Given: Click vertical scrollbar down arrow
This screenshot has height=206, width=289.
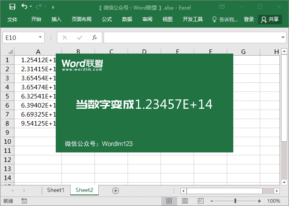Looking at the screenshot, I should [284, 182].
